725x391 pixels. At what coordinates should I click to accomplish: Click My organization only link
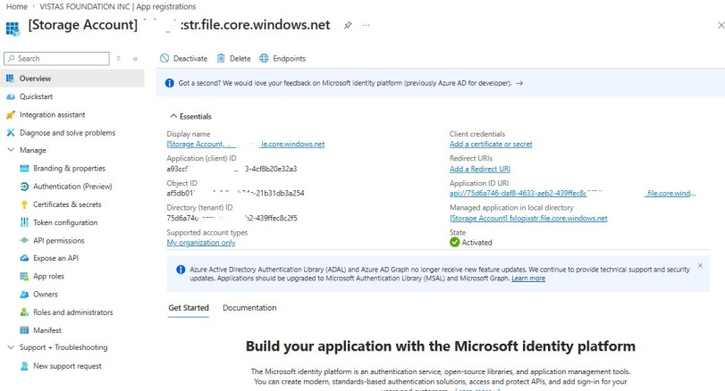200,243
